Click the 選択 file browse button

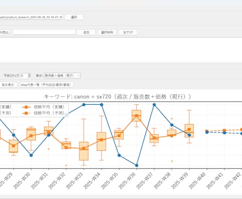[74, 17]
